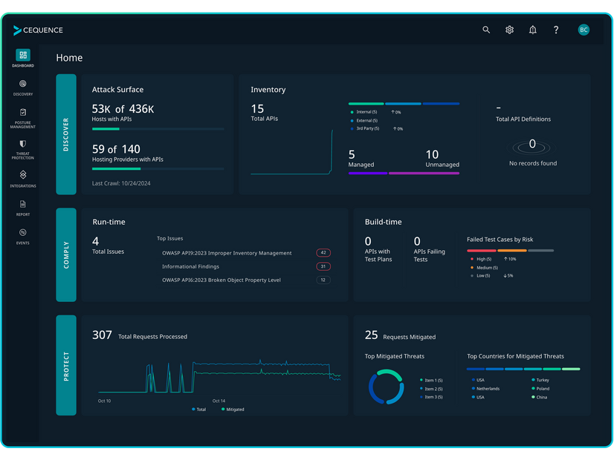Go to Posture Management in sidebar
Screen dimensions: 614x460
23,118
